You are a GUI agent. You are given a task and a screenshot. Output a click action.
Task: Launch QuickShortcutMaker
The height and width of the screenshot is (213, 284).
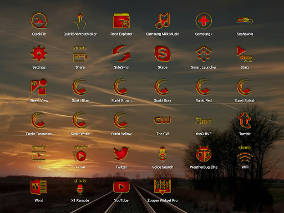[80, 21]
